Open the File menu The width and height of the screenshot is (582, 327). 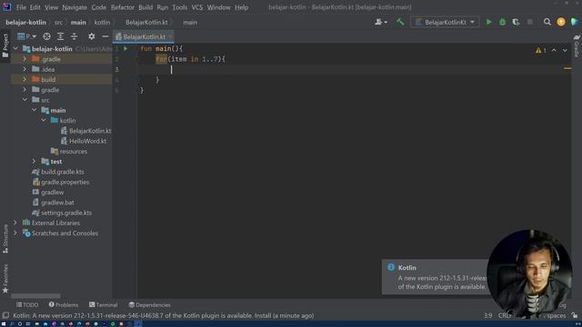21,7
